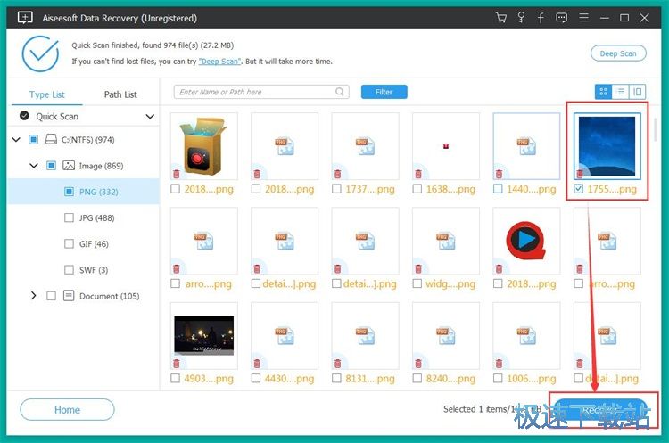
Task: Click the "Deep Scan" hyperlink in message
Action: click(x=219, y=62)
